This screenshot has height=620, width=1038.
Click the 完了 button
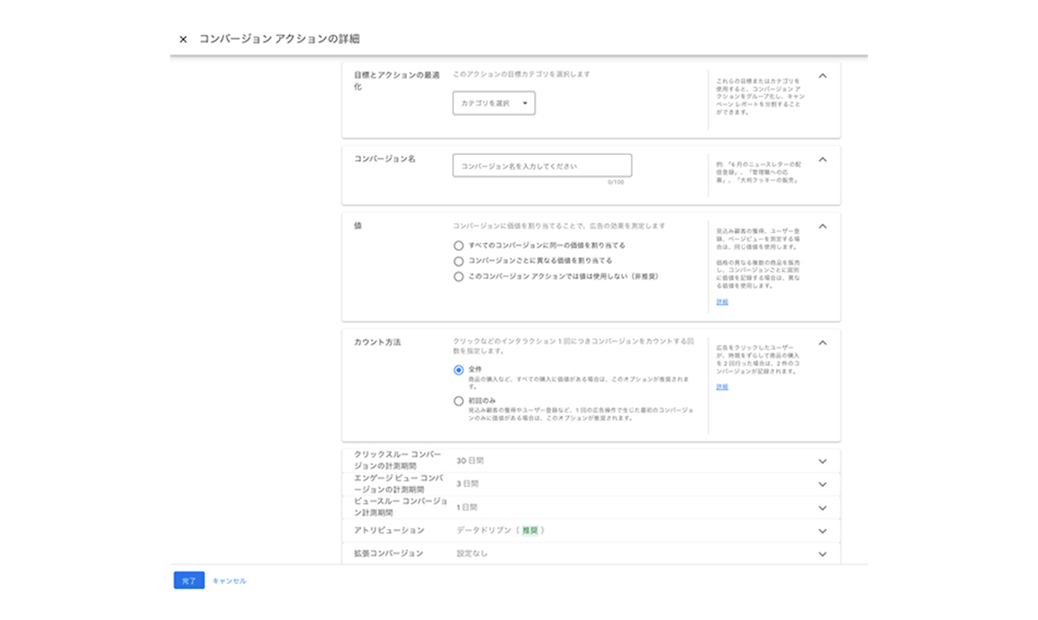[x=189, y=581]
